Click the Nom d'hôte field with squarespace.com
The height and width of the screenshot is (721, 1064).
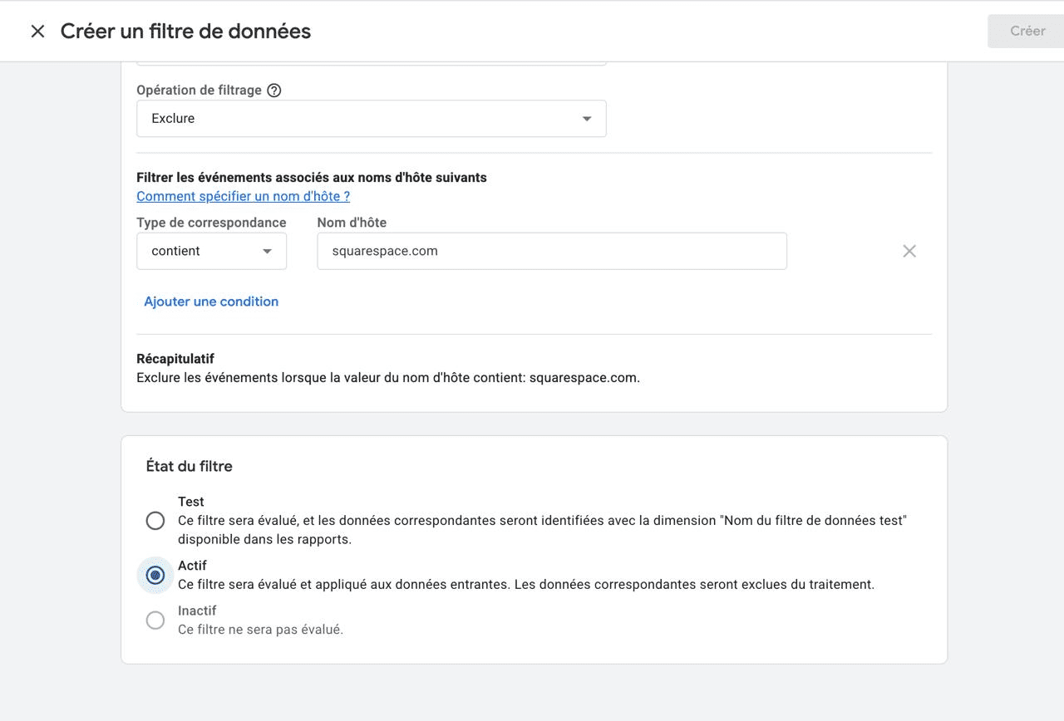pyautogui.click(x=552, y=251)
